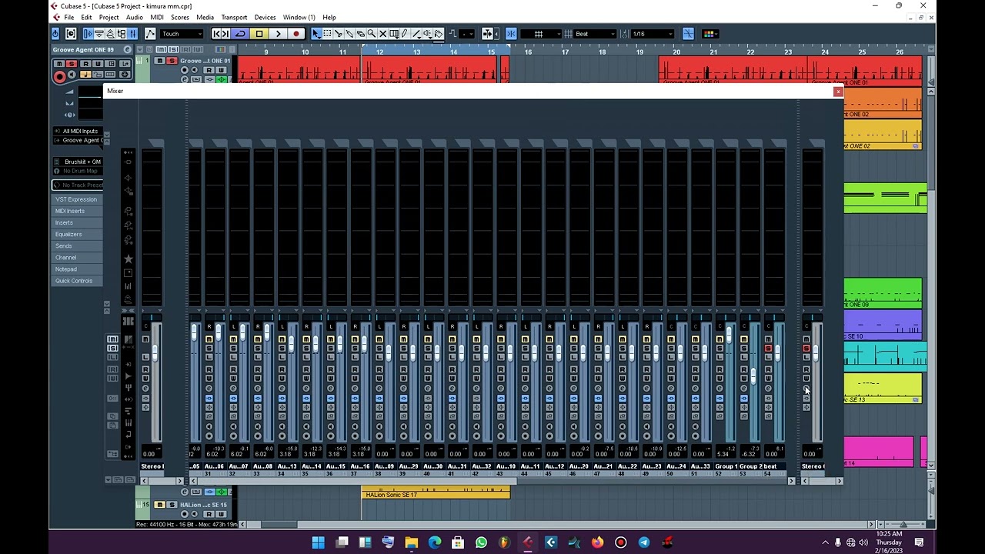Toggle Auto-Scroll icon in toolbar
985x554 pixels.
[487, 34]
